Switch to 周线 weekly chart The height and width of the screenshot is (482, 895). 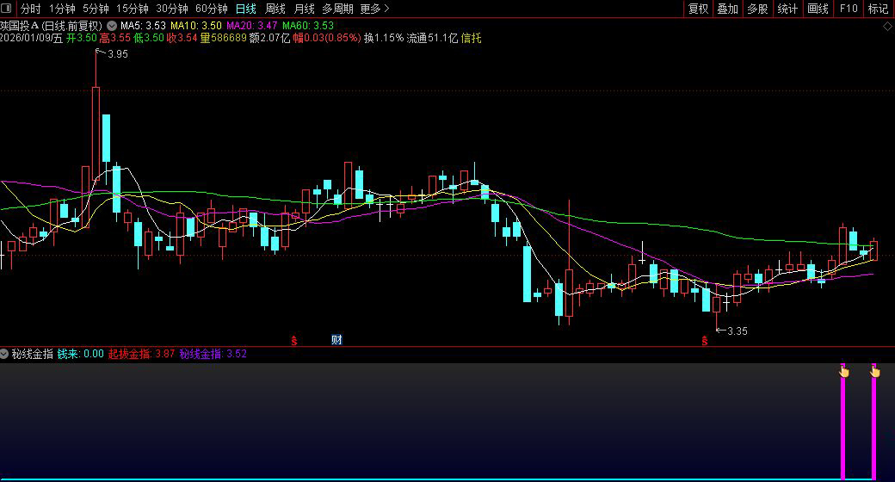(275, 9)
